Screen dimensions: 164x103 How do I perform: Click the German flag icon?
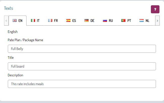(x=87, y=21)
